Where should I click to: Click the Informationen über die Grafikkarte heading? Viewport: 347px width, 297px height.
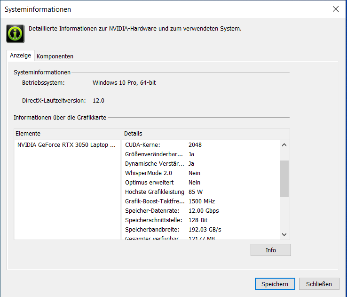click(x=60, y=117)
